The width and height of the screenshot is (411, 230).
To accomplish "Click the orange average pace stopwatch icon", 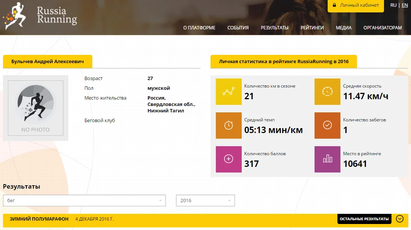I will point(229,126).
